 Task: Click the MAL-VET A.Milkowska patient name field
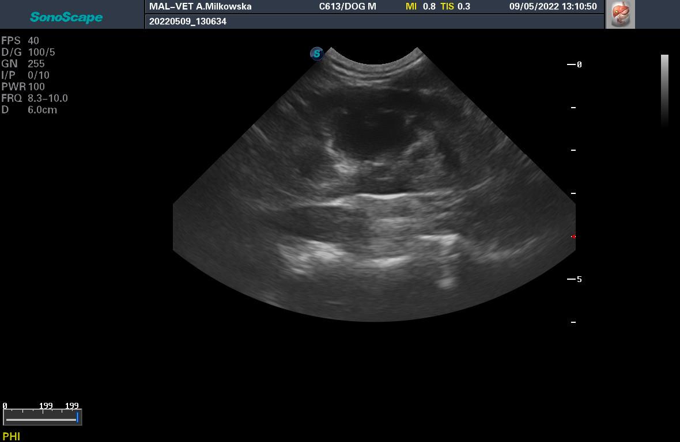pyautogui.click(x=200, y=7)
